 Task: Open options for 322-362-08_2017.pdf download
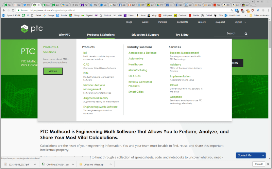pos(35,164)
